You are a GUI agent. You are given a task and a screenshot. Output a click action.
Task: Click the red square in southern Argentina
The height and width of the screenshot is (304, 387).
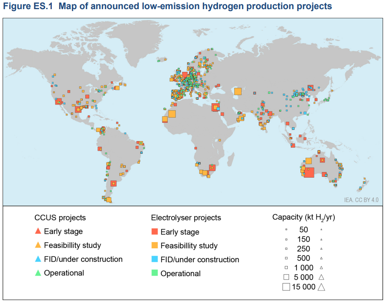point(113,183)
